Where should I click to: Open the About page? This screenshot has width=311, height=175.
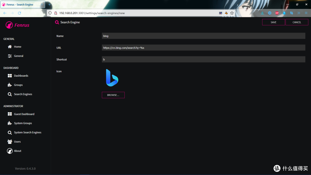click(x=17, y=151)
